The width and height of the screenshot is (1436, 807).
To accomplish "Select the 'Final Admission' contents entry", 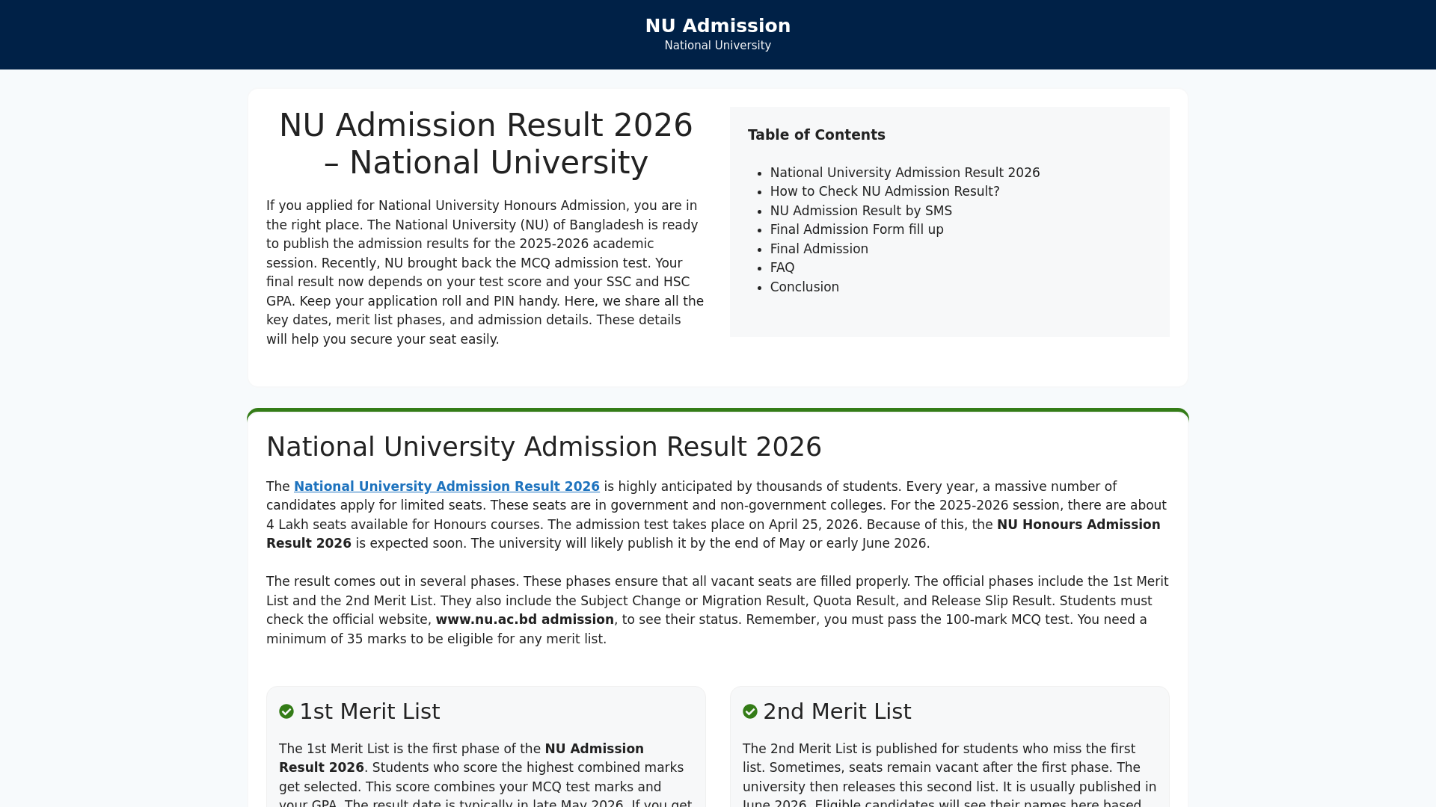I will point(819,249).
